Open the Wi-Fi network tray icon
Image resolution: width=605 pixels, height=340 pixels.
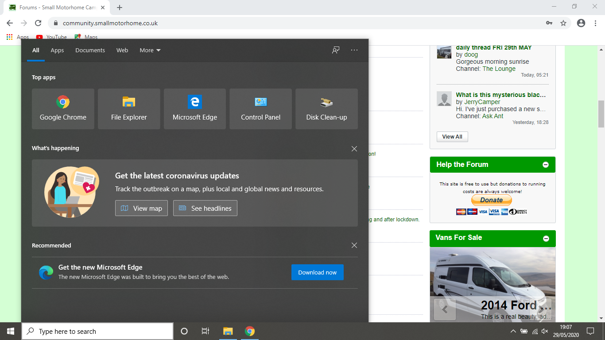click(535, 331)
